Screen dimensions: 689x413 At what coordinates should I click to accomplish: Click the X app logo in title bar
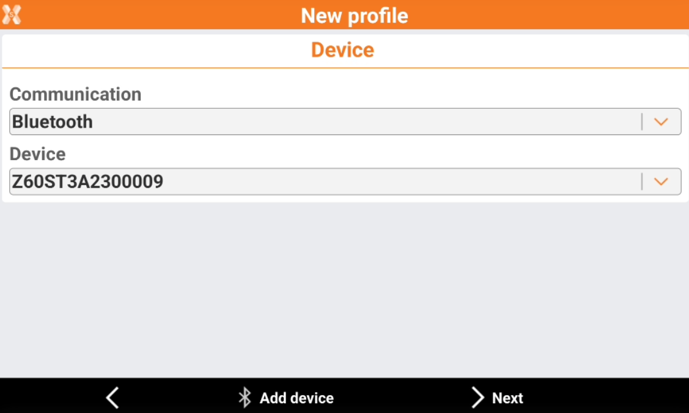pyautogui.click(x=11, y=15)
